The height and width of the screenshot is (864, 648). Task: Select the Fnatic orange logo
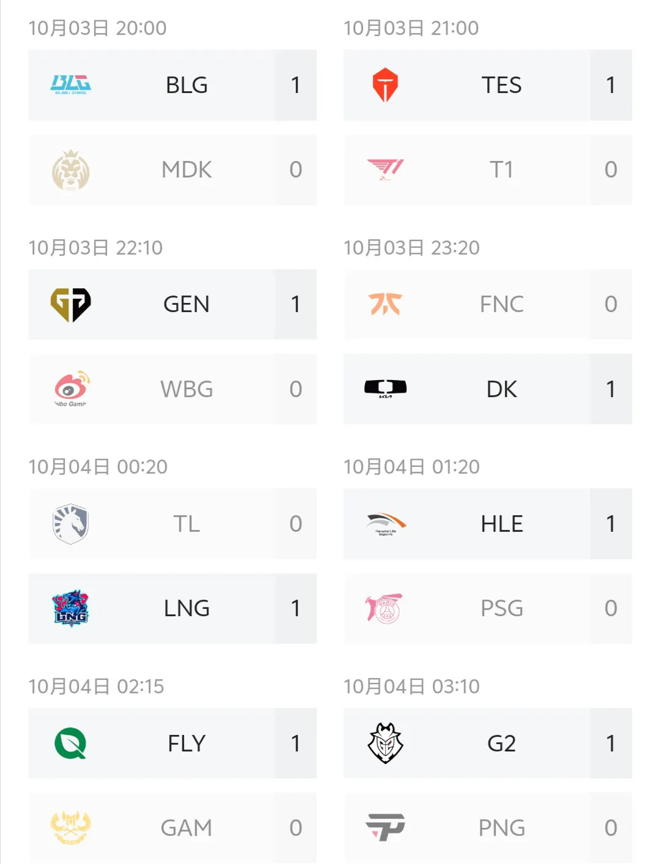pyautogui.click(x=385, y=304)
